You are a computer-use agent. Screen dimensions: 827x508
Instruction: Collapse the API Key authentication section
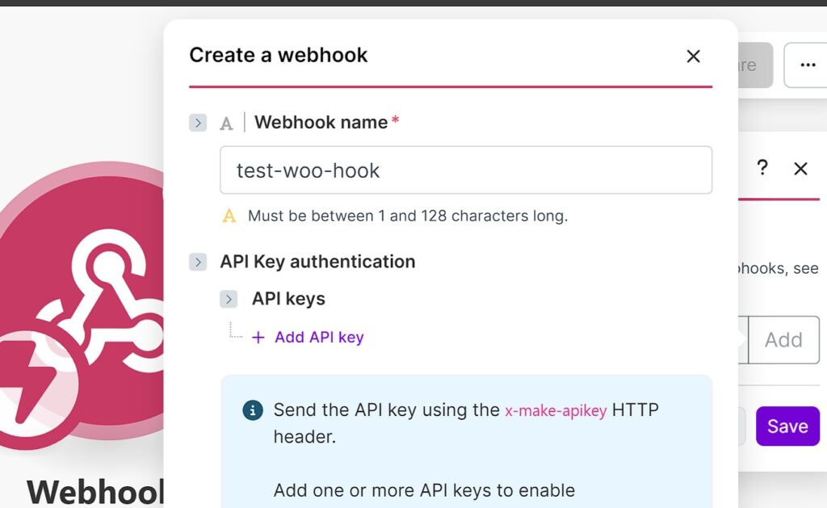(198, 262)
